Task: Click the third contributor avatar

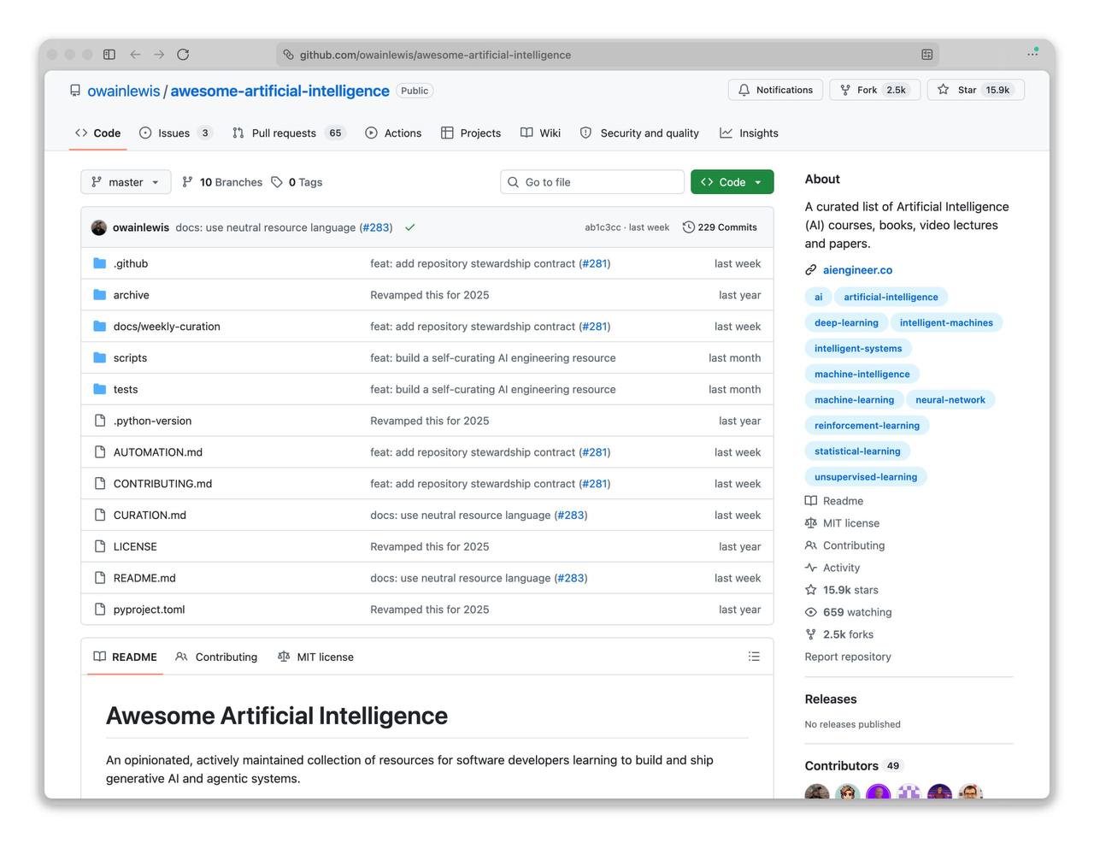Action: [x=879, y=792]
